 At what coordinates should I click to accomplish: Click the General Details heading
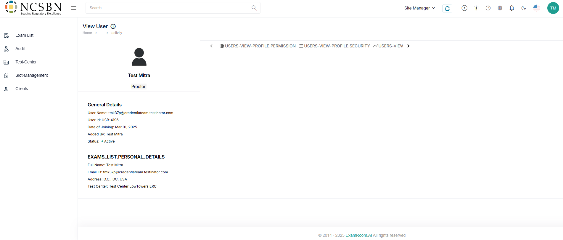point(104,105)
